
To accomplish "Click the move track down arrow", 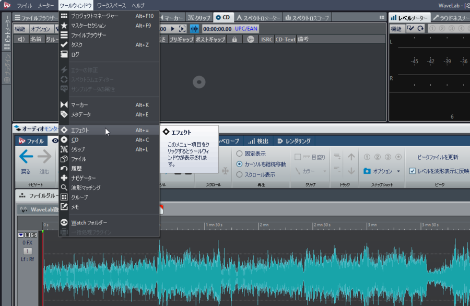I will pos(351,171).
